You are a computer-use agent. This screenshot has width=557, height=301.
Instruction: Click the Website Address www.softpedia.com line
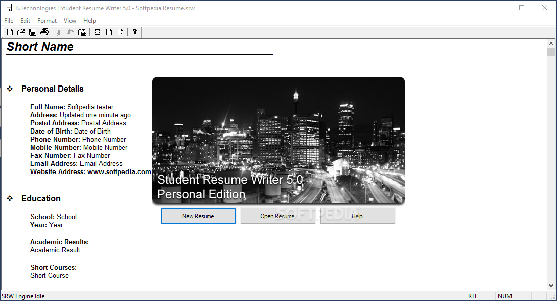click(90, 172)
